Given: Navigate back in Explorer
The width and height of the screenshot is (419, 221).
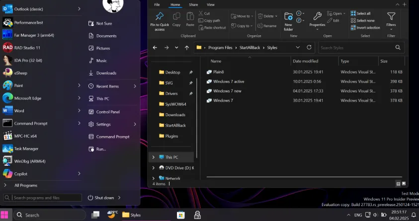Looking at the screenshot, I should [155, 48].
